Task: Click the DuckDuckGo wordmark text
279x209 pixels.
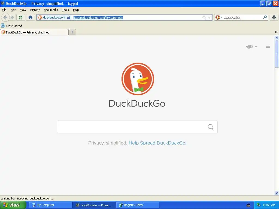Action: point(137,103)
